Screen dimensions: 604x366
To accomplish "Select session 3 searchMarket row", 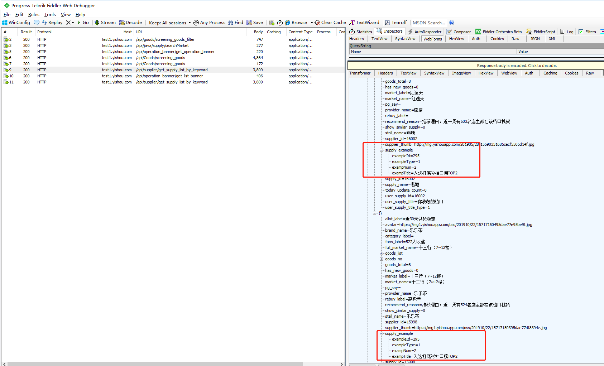I will pyautogui.click(x=173, y=45).
